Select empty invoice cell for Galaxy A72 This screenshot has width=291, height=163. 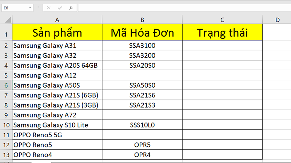tap(142, 115)
